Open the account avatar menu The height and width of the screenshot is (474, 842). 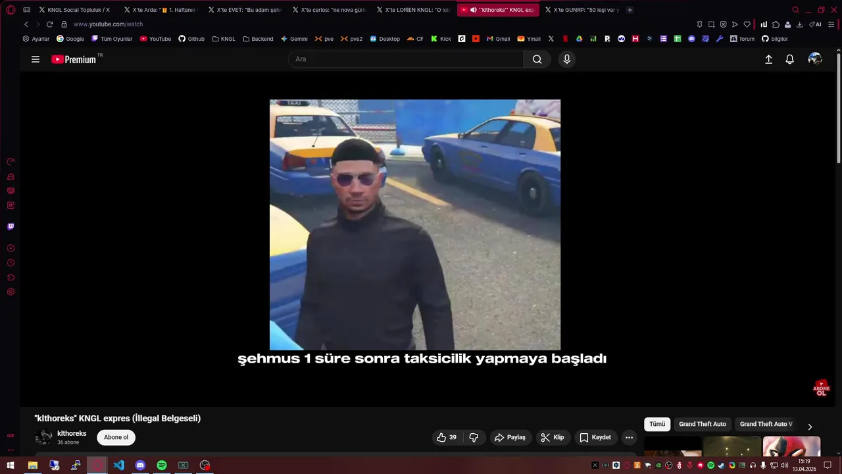(815, 59)
